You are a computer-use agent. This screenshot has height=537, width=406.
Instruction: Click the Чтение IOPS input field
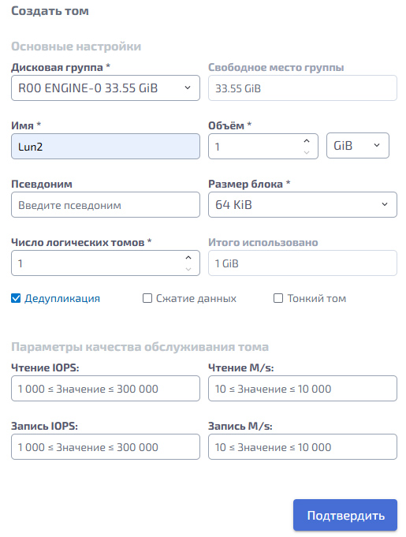106,389
